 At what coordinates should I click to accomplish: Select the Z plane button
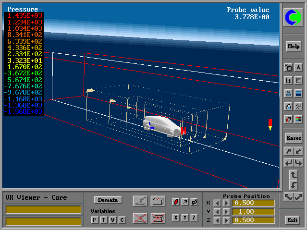194,218
